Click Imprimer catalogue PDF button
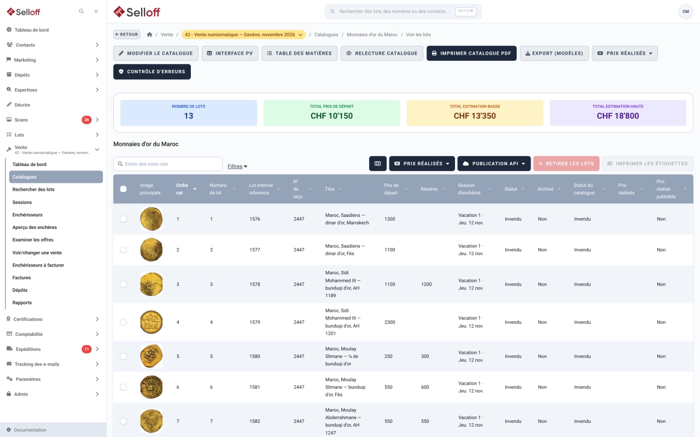The image size is (700, 437). (471, 54)
